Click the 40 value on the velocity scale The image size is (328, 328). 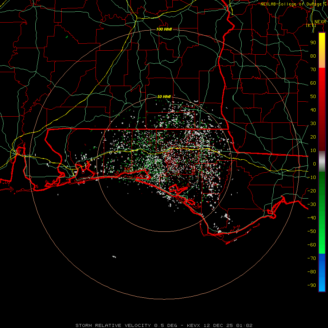[x=313, y=110]
